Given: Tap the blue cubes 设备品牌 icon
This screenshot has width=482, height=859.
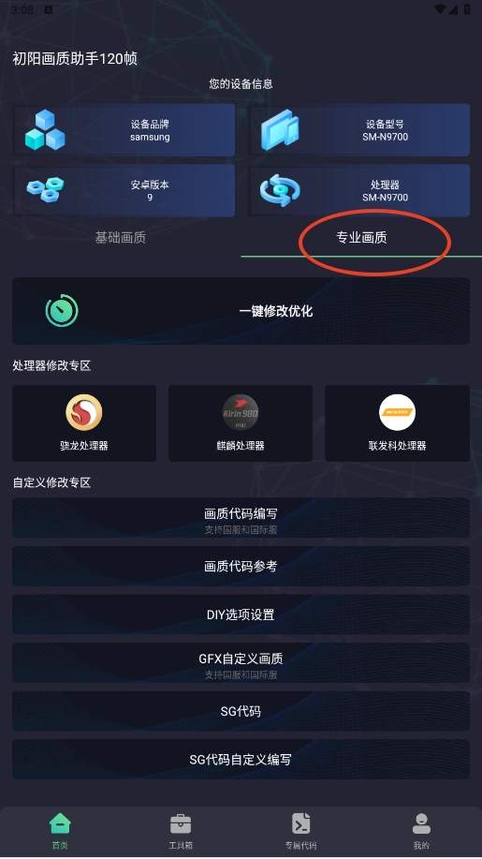Looking at the screenshot, I should pyautogui.click(x=45, y=130).
